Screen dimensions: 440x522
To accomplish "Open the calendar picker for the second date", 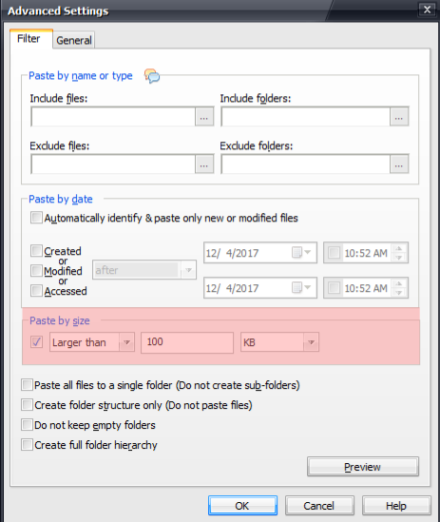I will click(301, 287).
